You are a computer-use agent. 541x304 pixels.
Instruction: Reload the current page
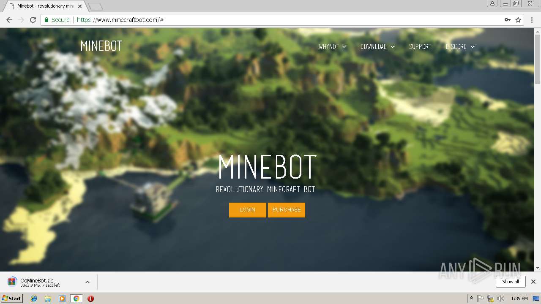click(33, 20)
